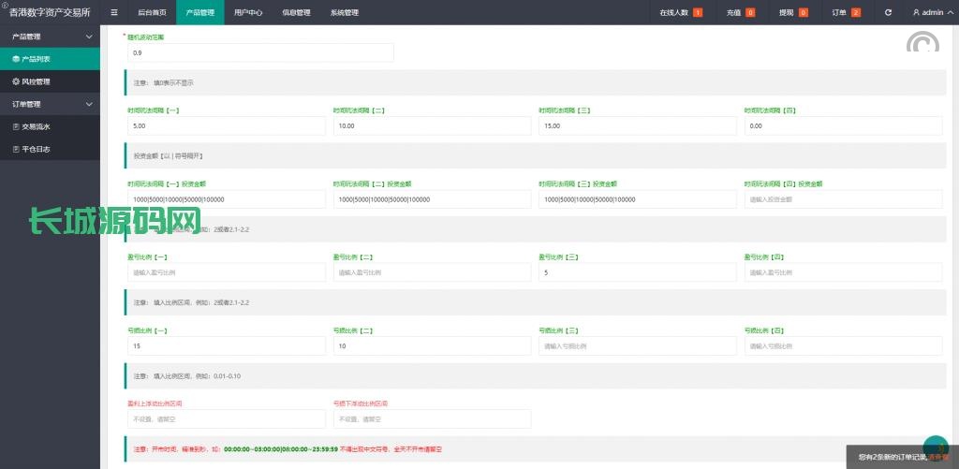Screen dimensions: 959x469
Task: Click the 亏损下浮动比例区间 input field
Action: click(x=431, y=419)
